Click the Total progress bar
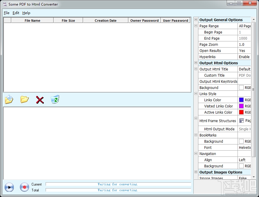The image size is (259, 197). coord(118,190)
